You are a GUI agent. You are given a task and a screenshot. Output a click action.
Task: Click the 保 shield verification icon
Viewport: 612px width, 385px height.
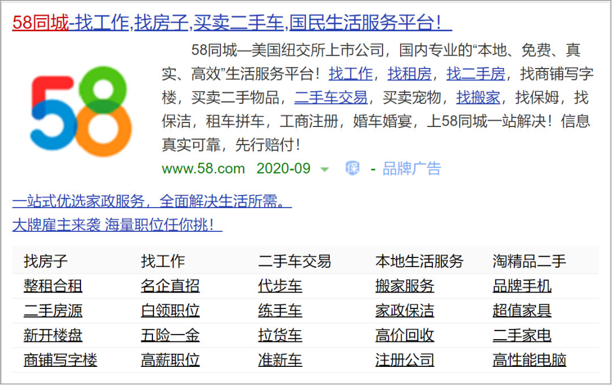352,168
